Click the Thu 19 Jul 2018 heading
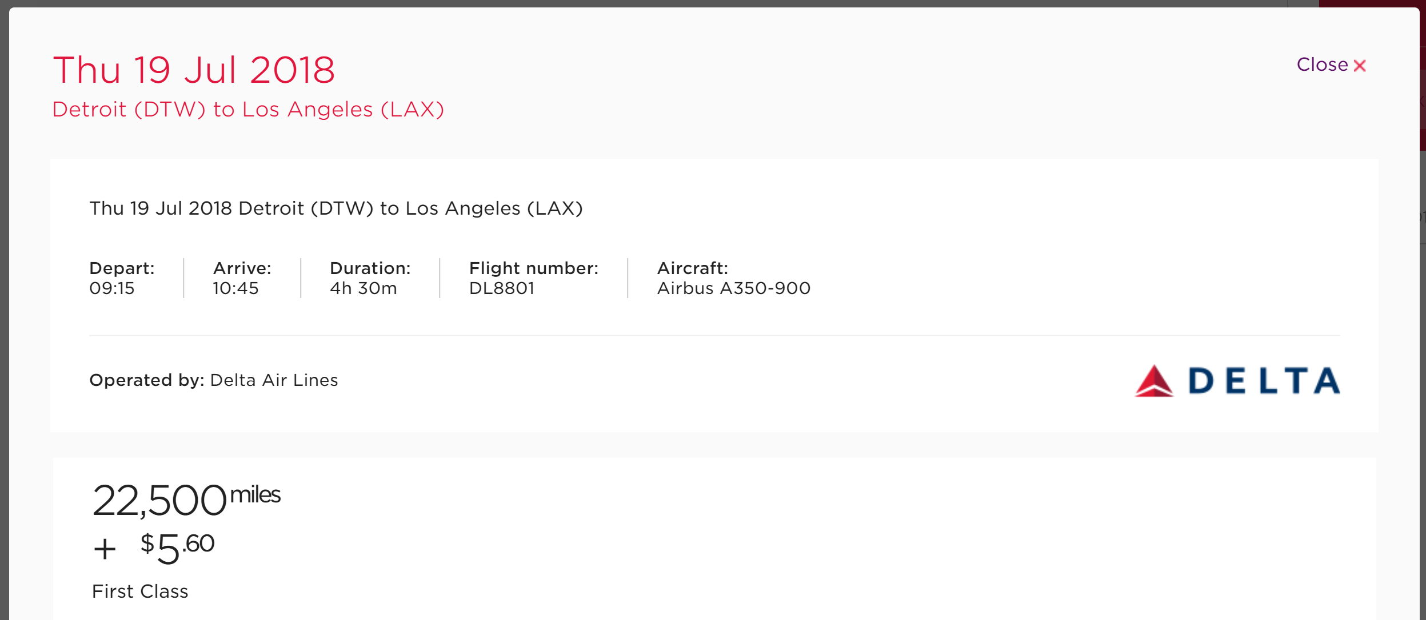1426x620 pixels. point(194,71)
